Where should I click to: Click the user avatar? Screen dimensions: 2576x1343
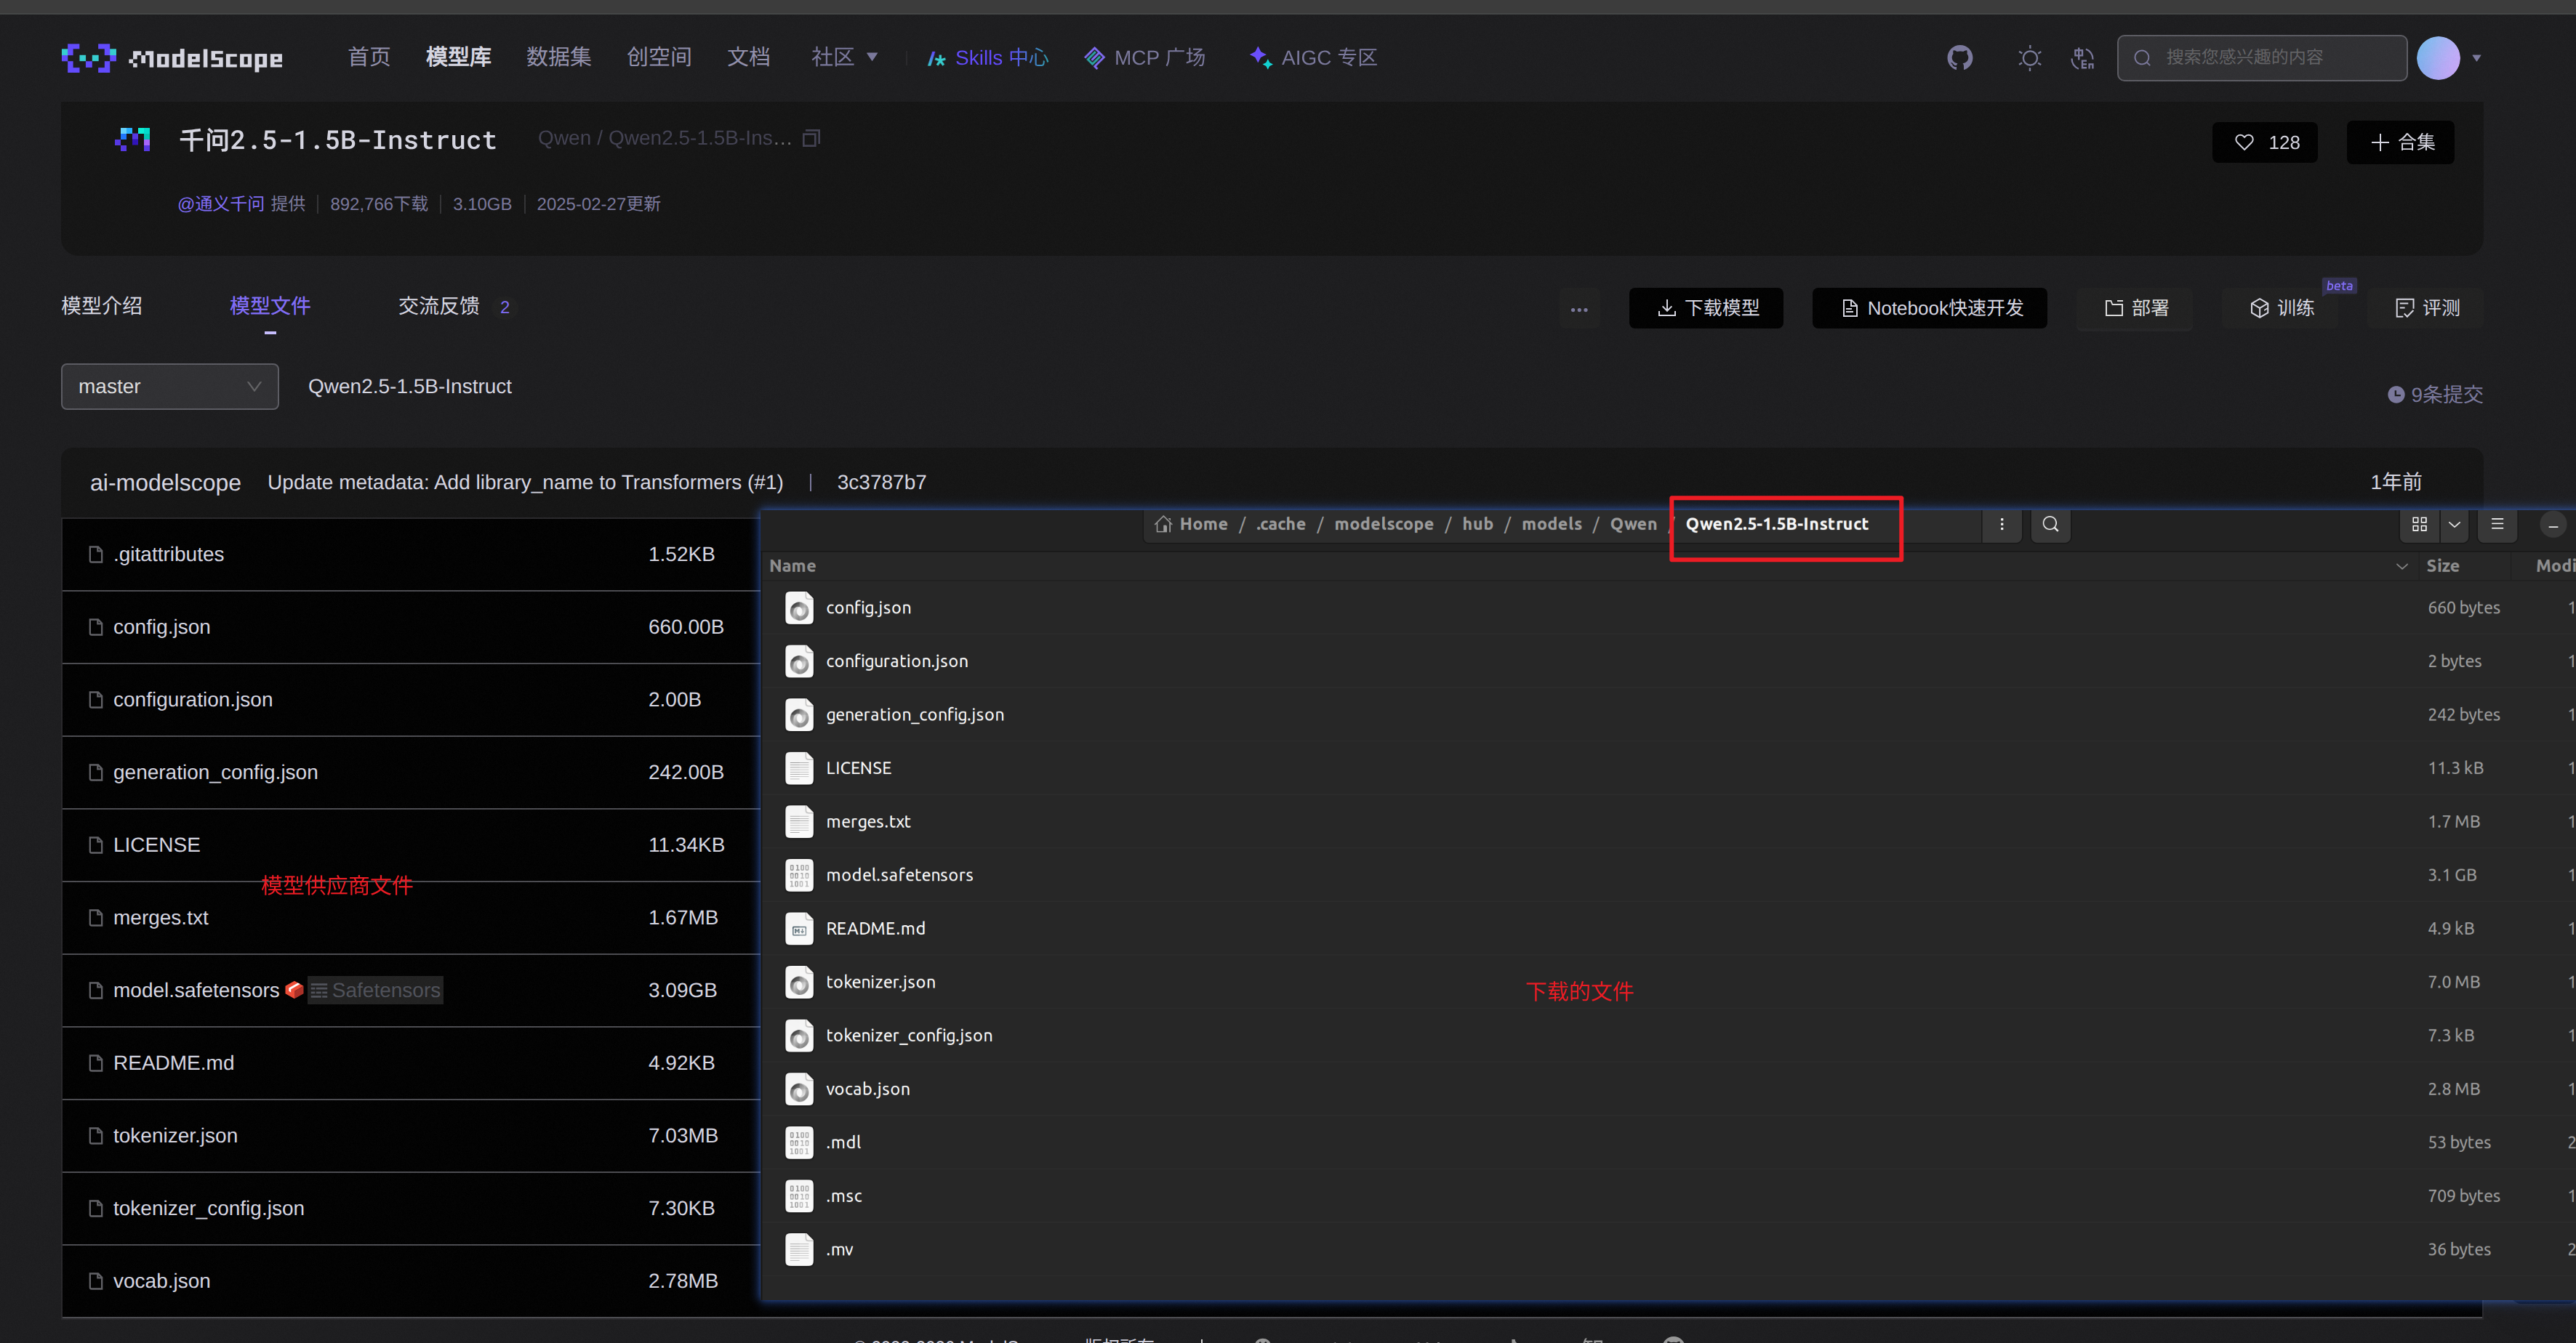2438,58
